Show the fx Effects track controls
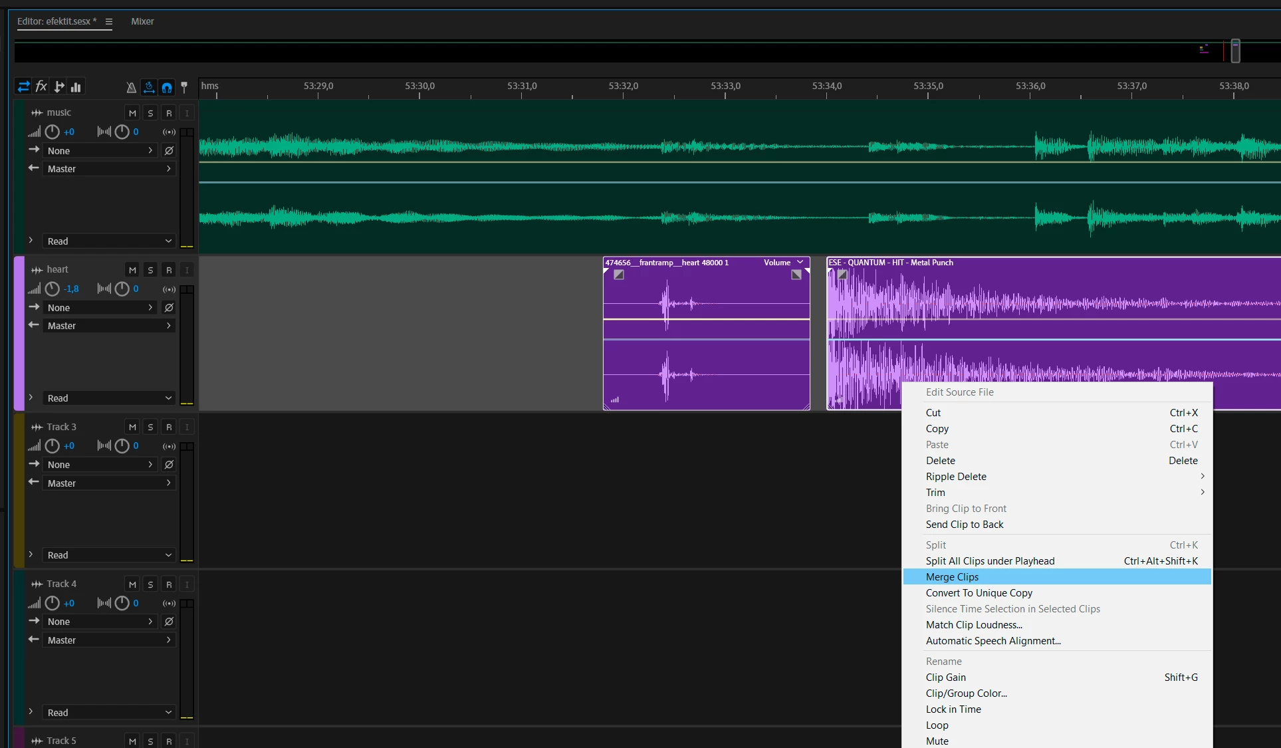 pos(41,86)
